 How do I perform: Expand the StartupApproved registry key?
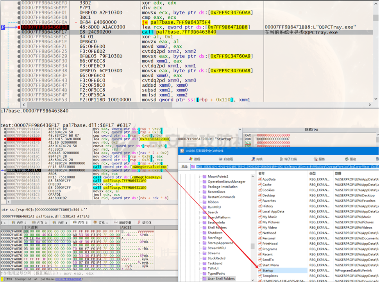[x=199, y=243]
